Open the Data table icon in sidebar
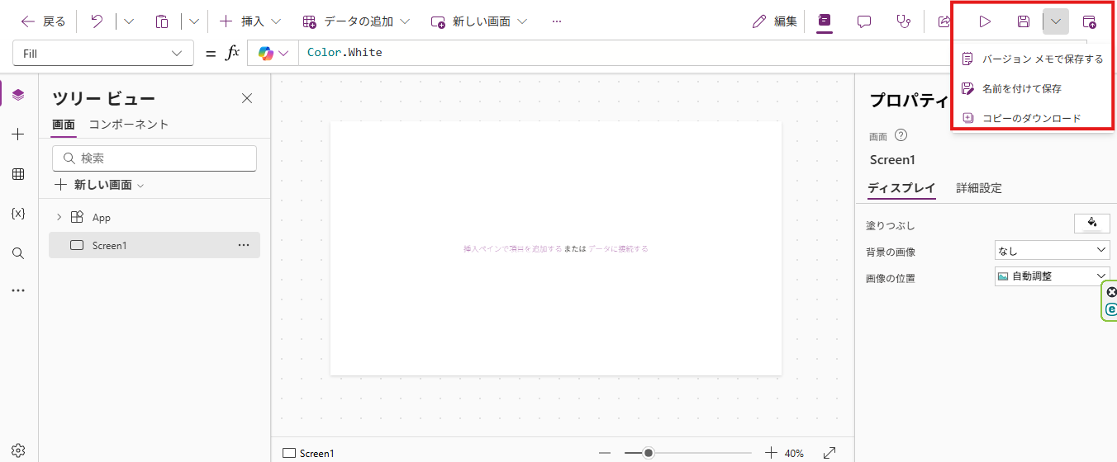 tap(18, 174)
